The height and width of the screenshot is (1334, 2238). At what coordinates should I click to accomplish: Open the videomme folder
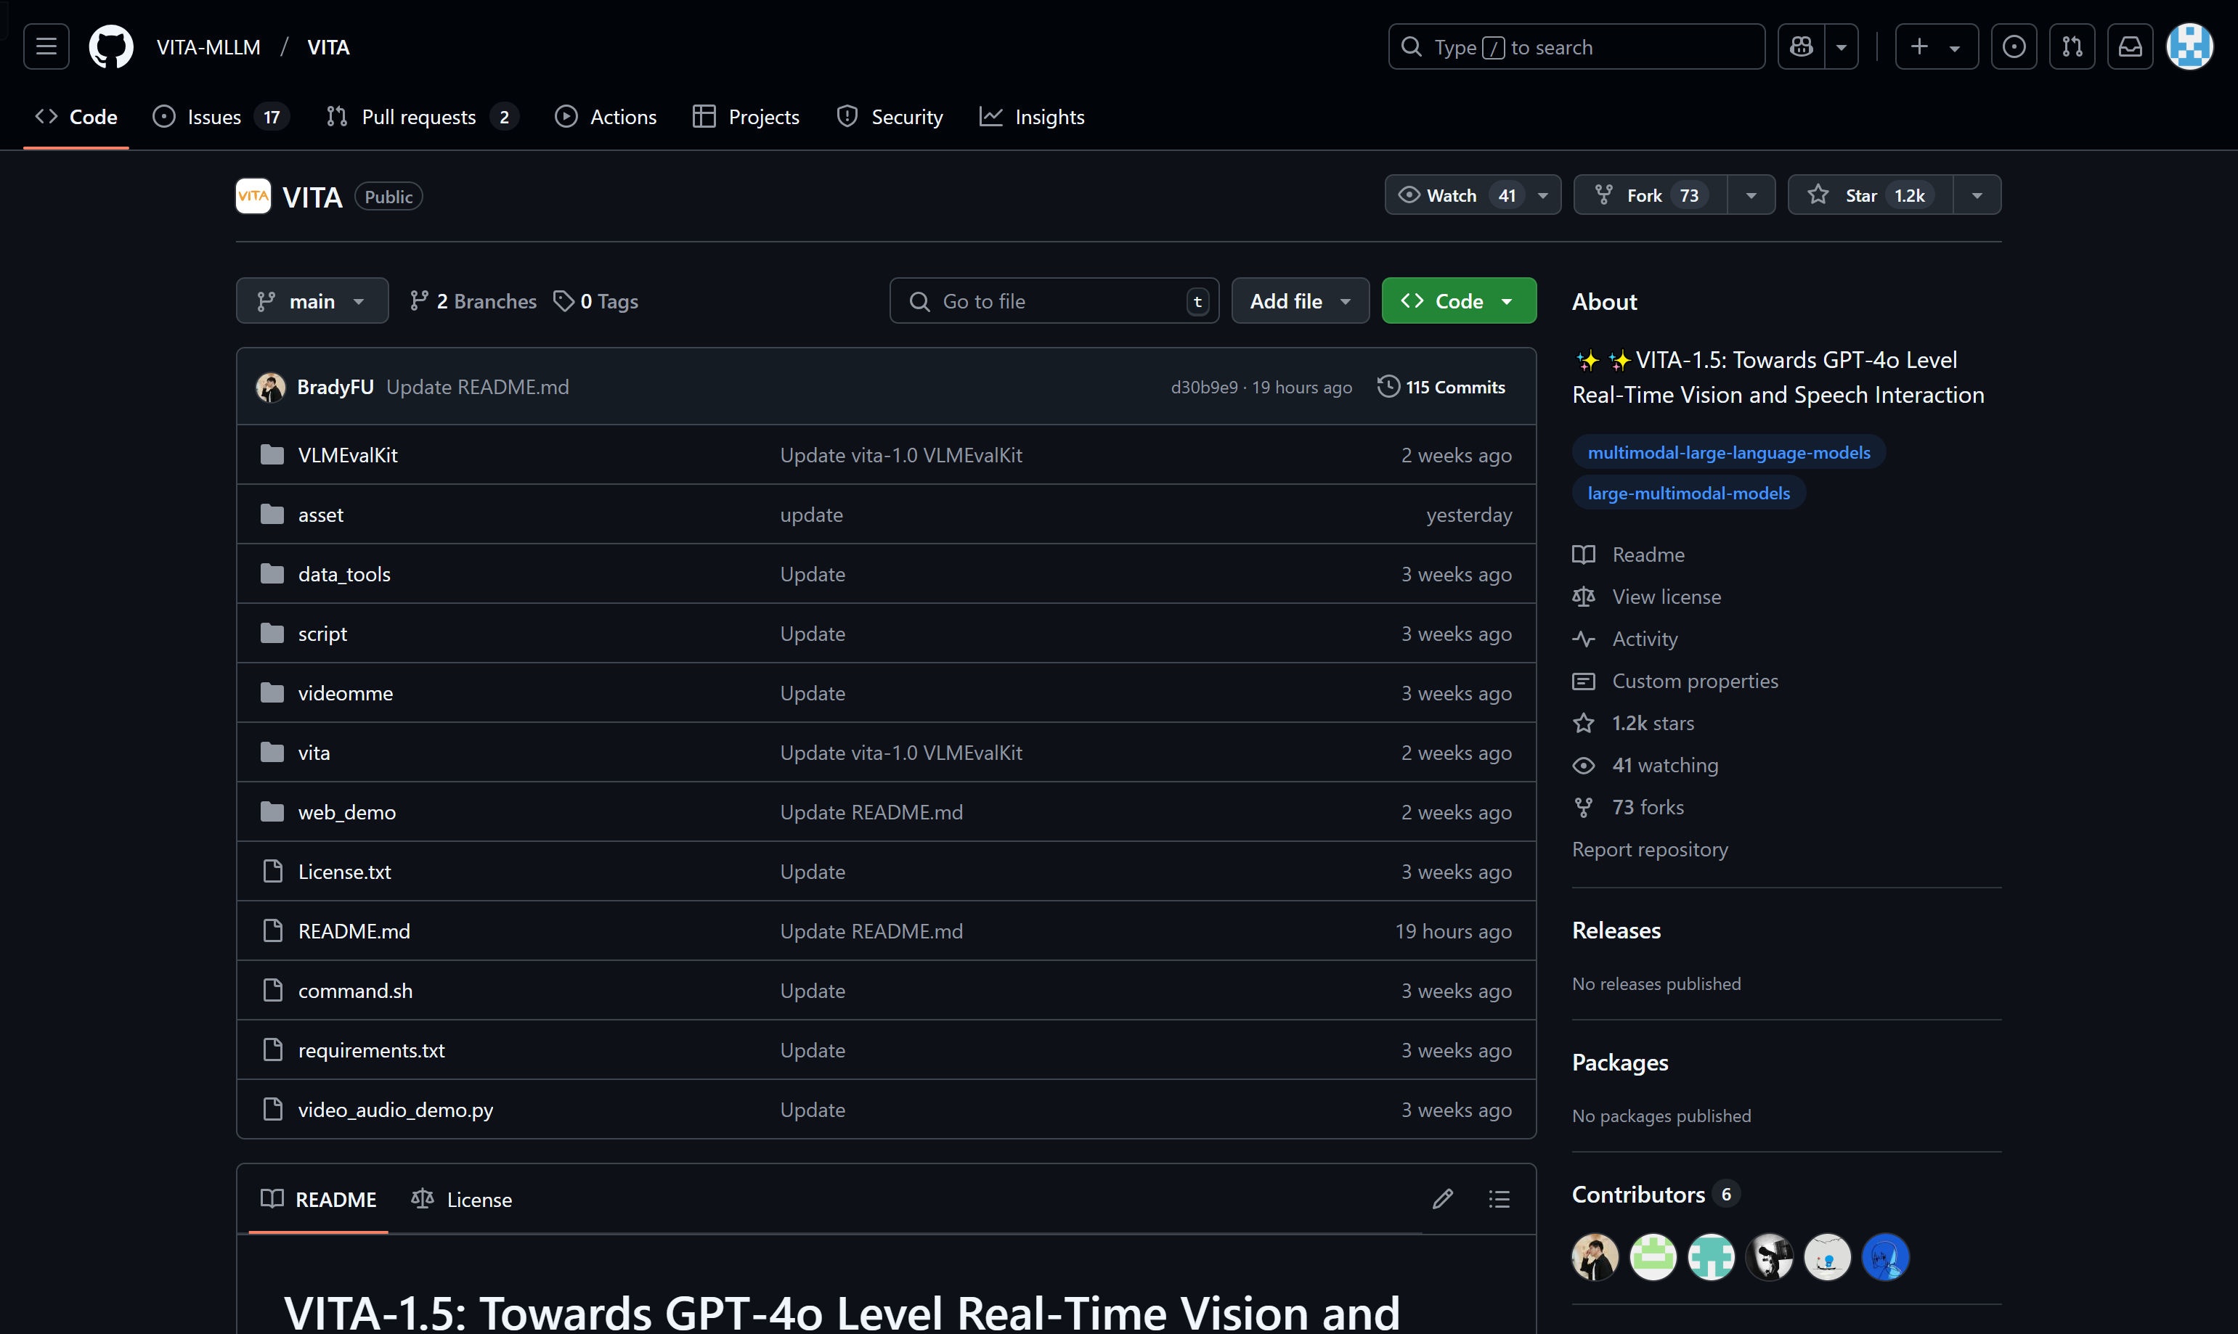[345, 693]
